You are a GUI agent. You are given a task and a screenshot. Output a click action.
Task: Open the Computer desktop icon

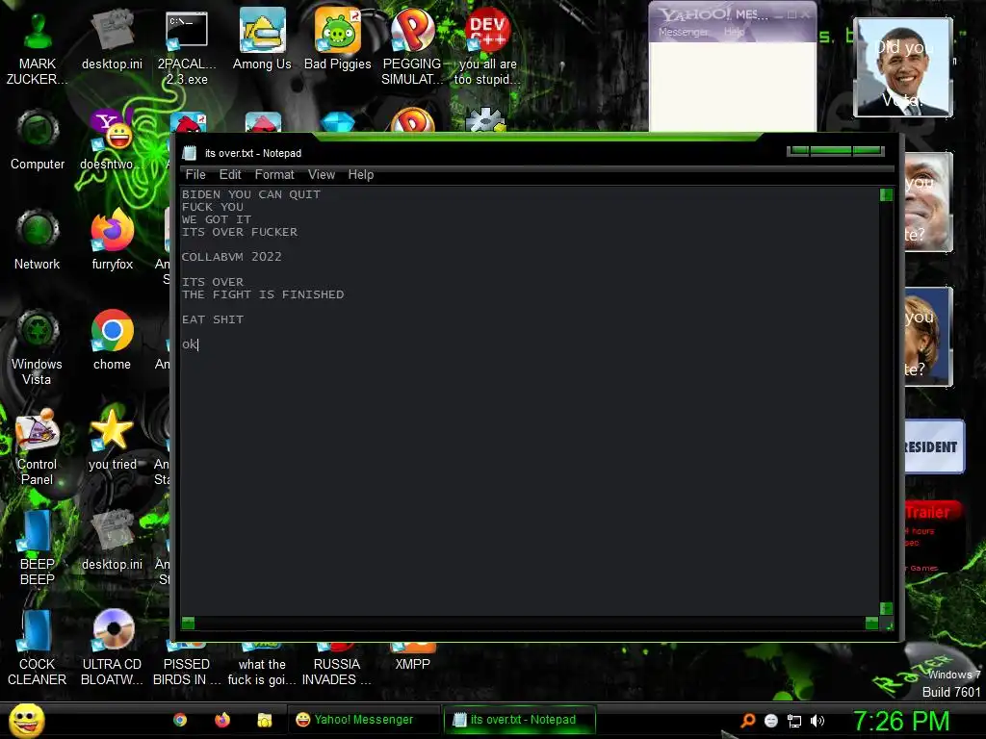click(38, 140)
